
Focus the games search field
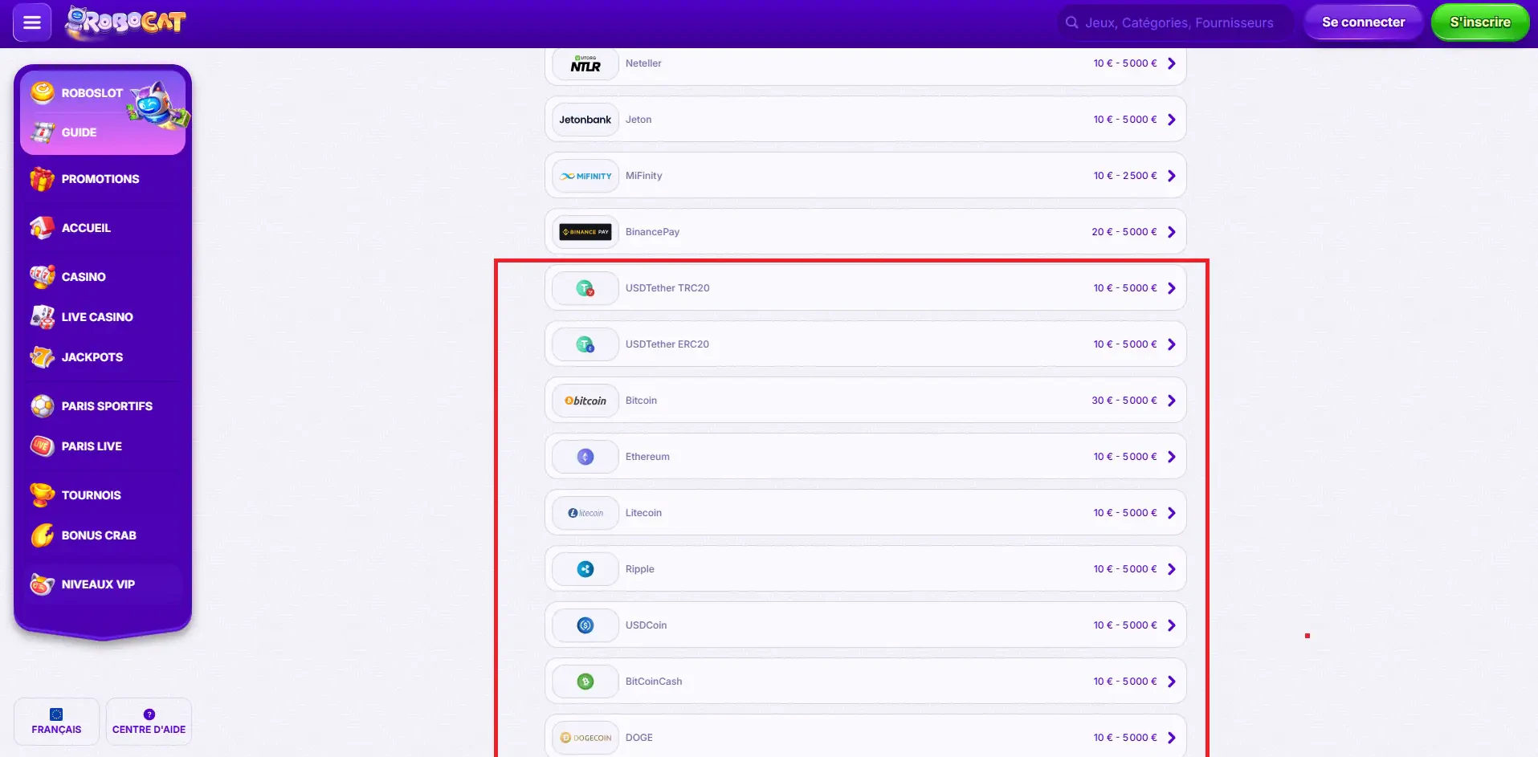coord(1176,22)
